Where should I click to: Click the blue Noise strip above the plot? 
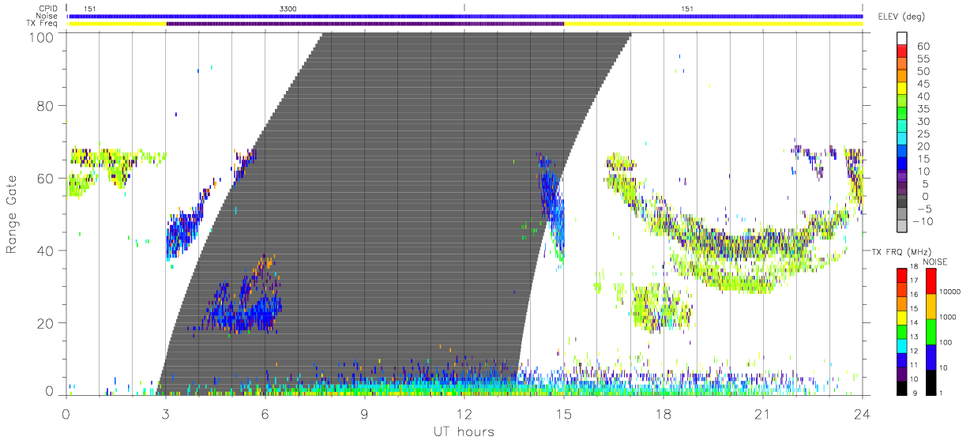click(x=466, y=16)
